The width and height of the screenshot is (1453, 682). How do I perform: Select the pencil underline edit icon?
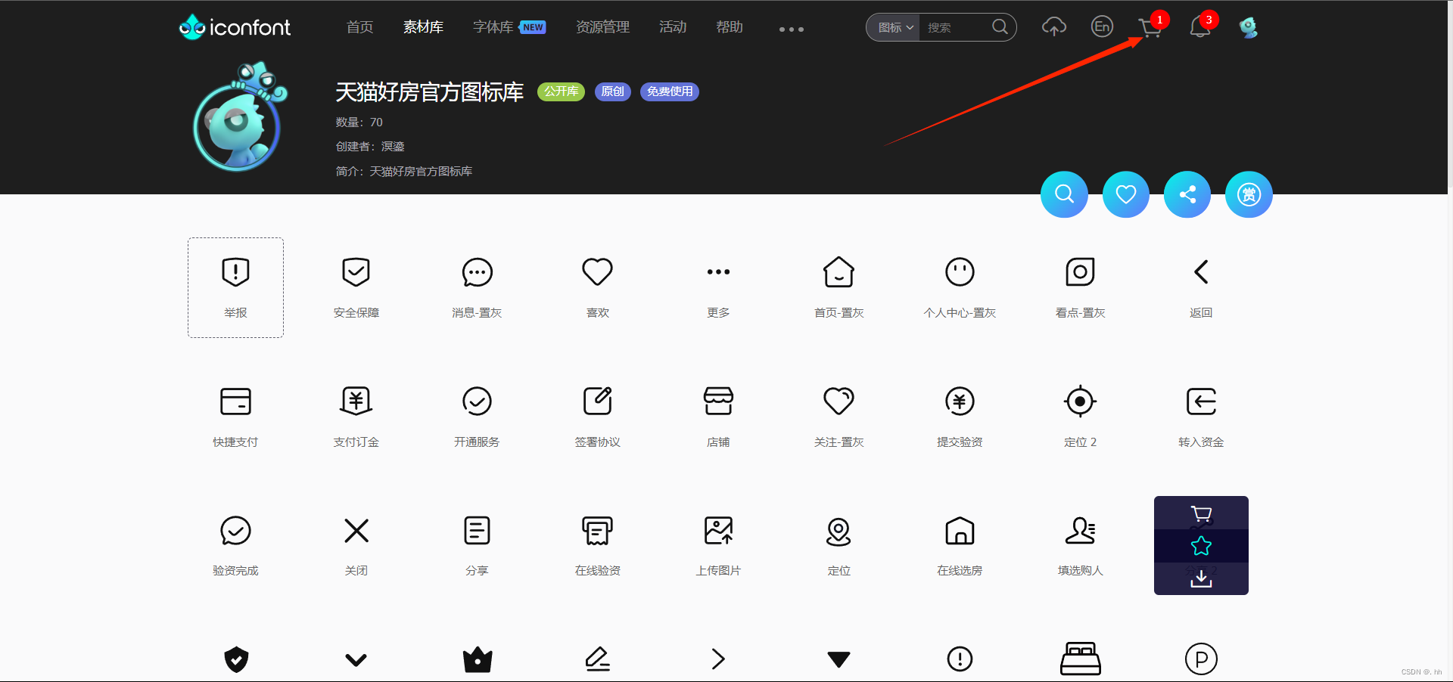pyautogui.click(x=598, y=659)
